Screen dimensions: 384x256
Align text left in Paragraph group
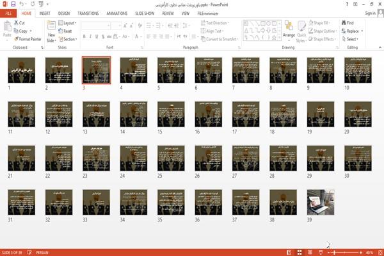click(x=148, y=37)
